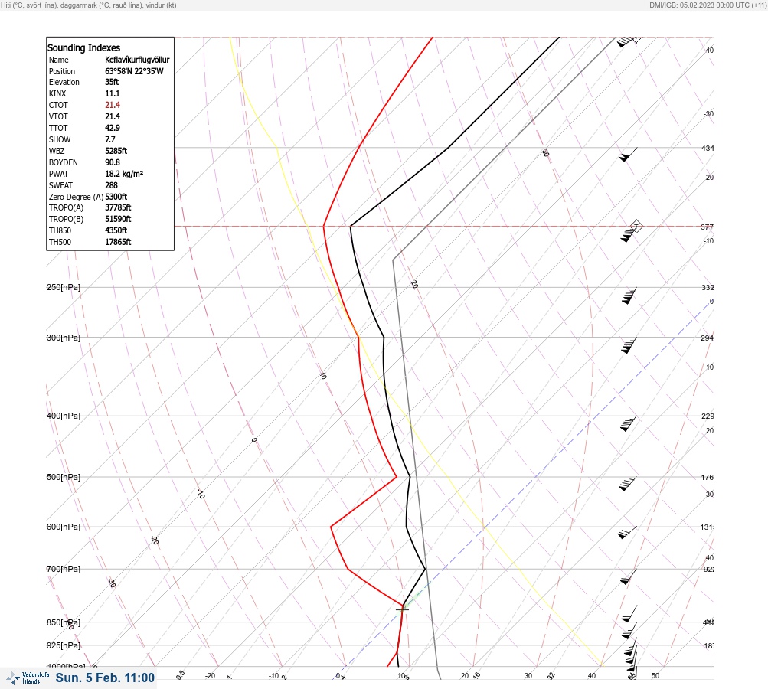This screenshot has width=768, height=689.
Task: Click the TTOT value '42.9'
Action: pos(112,128)
